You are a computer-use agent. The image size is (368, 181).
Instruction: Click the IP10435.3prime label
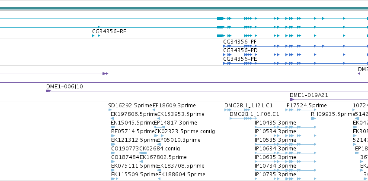(275, 123)
